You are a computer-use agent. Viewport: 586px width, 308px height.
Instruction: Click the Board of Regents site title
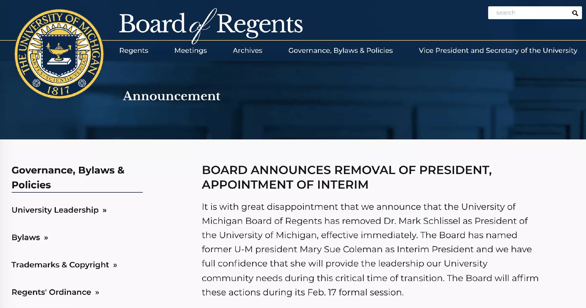tap(211, 25)
